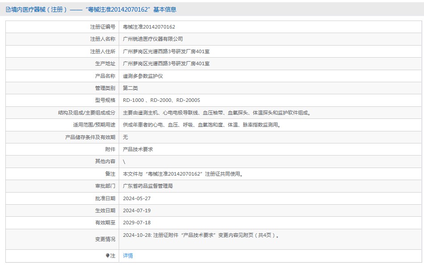This screenshot has height=265, width=424.
Task: Click the product name 遥测多参数监护仪
Action: coord(143,76)
